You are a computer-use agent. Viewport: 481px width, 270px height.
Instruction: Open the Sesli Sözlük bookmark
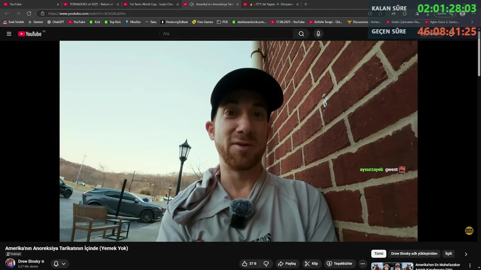point(14,22)
